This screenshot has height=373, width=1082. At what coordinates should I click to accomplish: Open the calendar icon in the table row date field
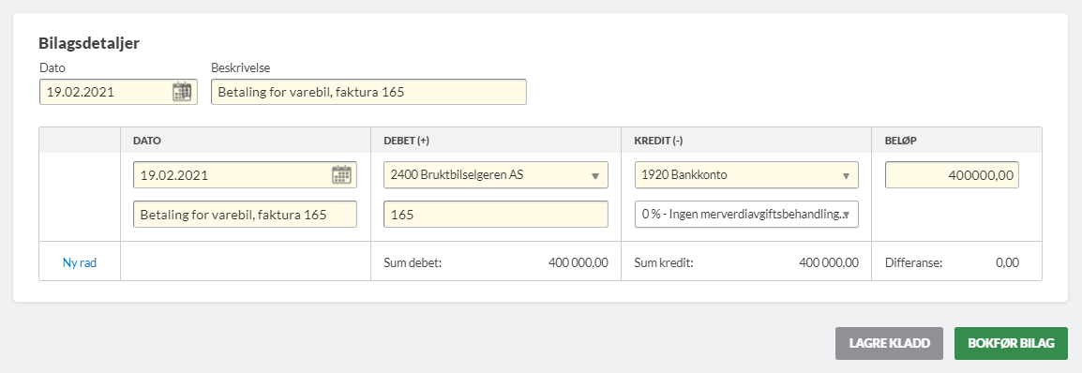341,174
